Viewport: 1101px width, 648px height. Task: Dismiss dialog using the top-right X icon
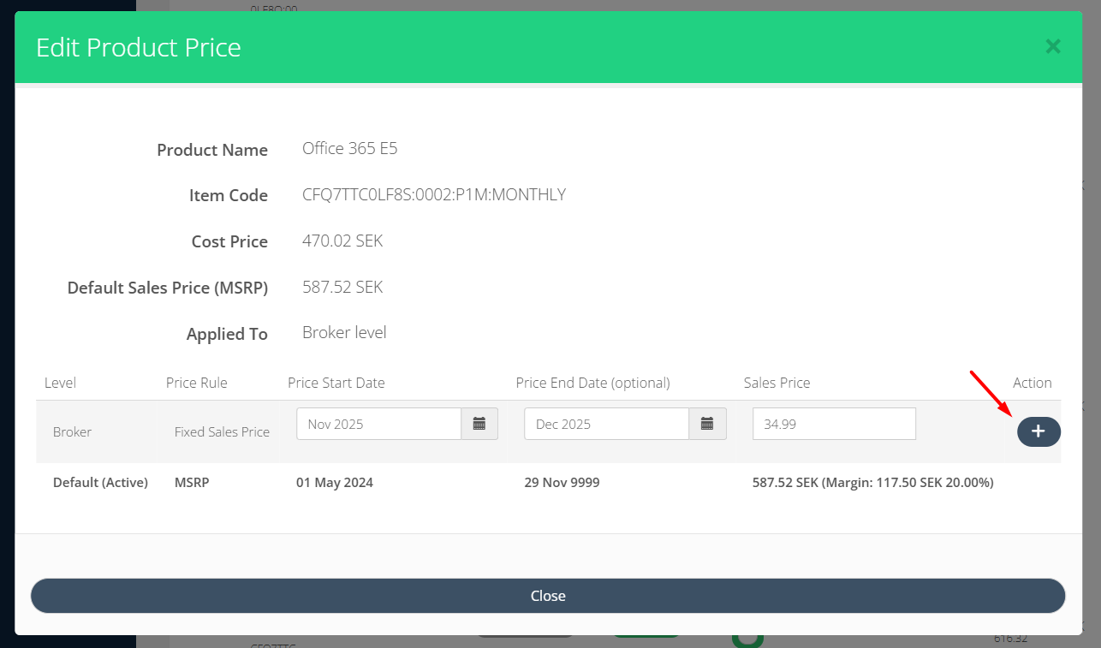tap(1053, 47)
